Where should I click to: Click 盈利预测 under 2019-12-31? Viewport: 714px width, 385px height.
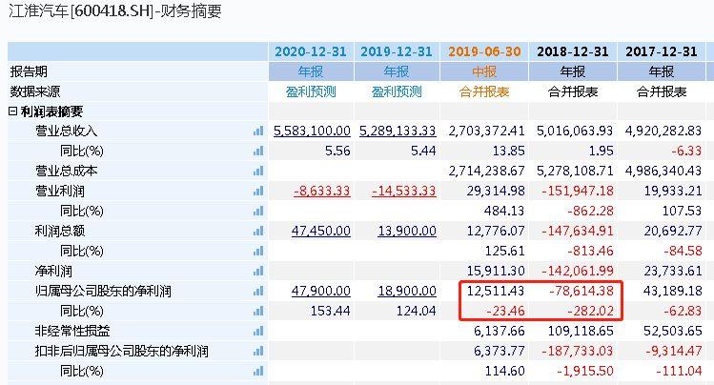[x=397, y=91]
